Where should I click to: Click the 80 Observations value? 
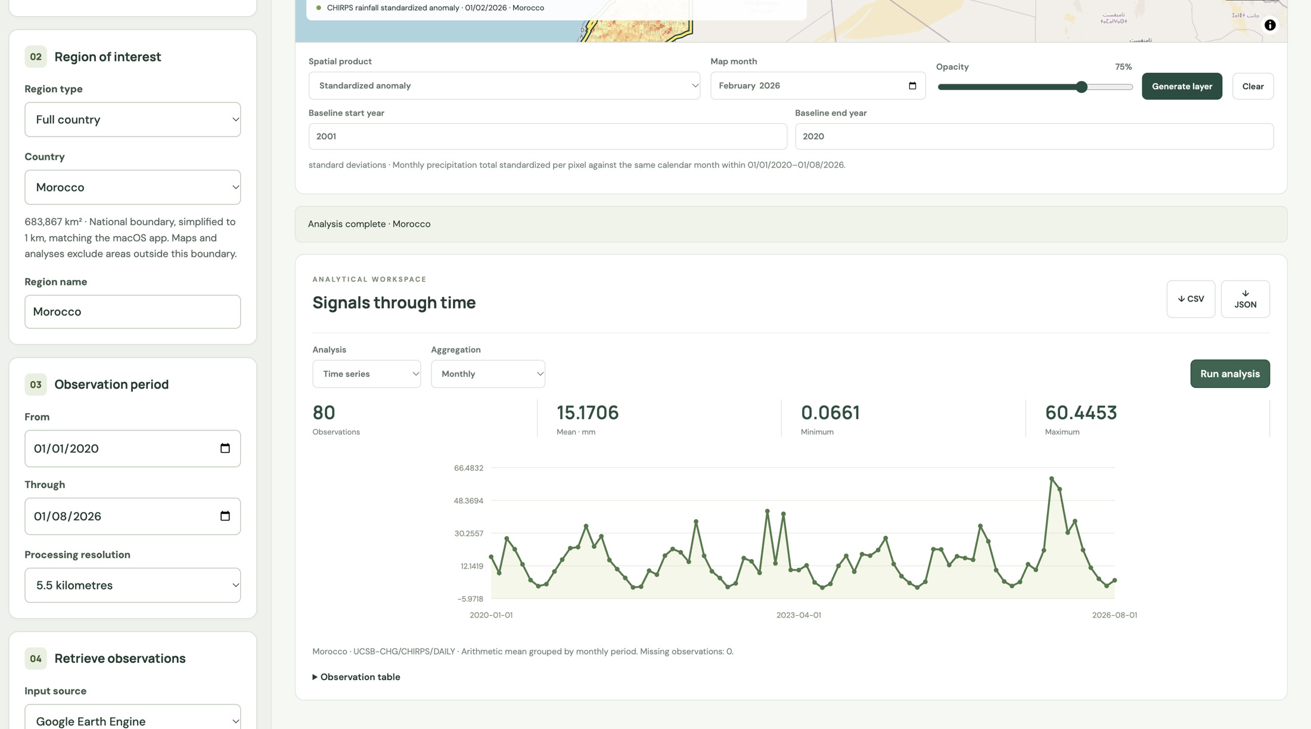(324, 412)
